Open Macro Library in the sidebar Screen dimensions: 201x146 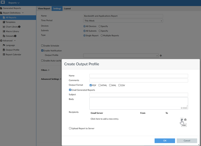pos(12,31)
